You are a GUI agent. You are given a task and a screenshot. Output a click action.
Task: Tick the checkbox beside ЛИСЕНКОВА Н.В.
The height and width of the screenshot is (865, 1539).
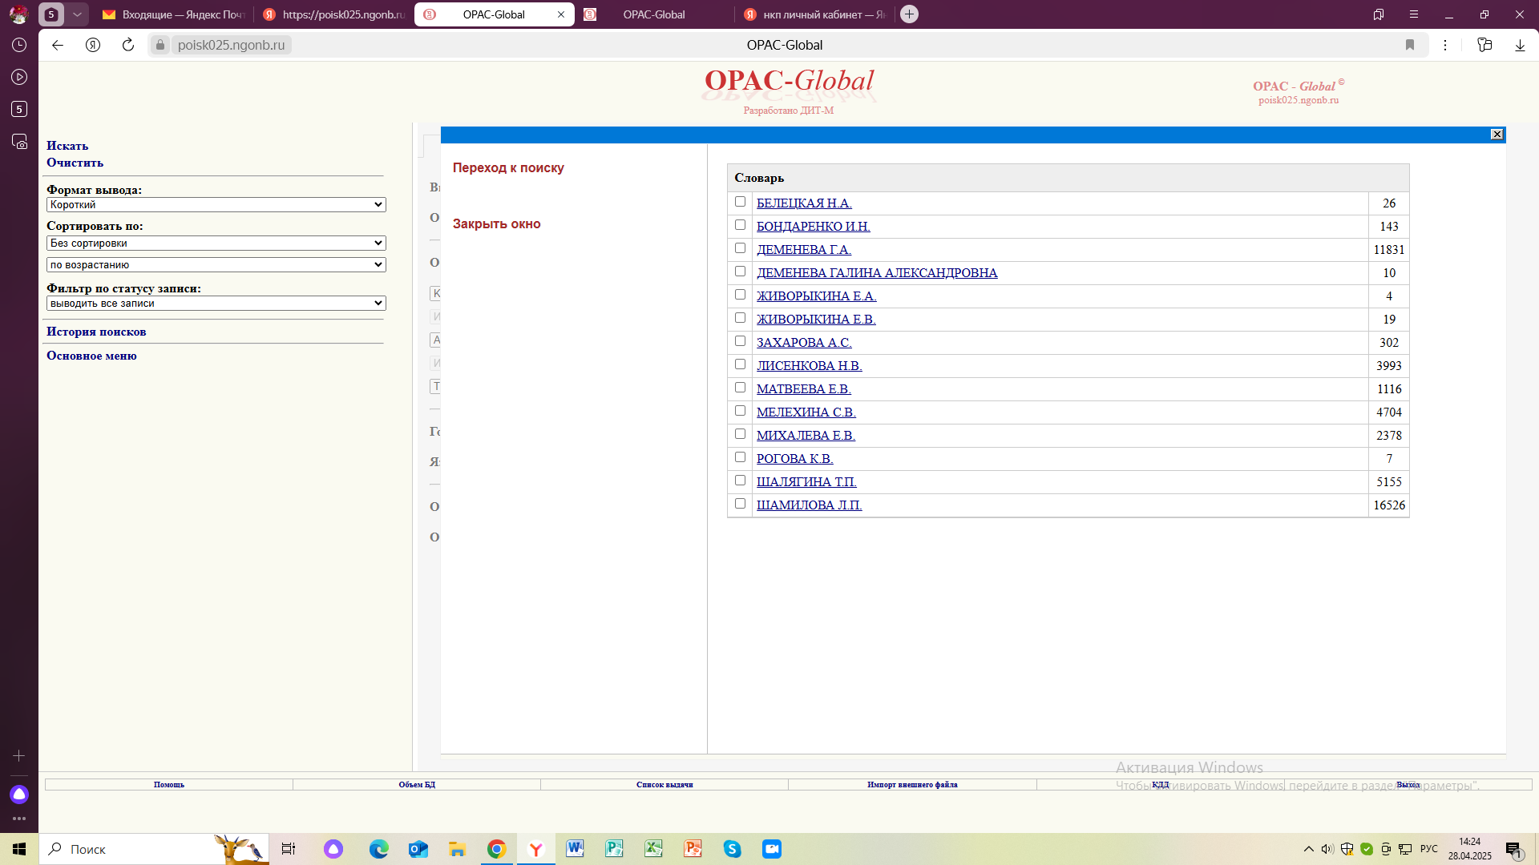coord(740,364)
